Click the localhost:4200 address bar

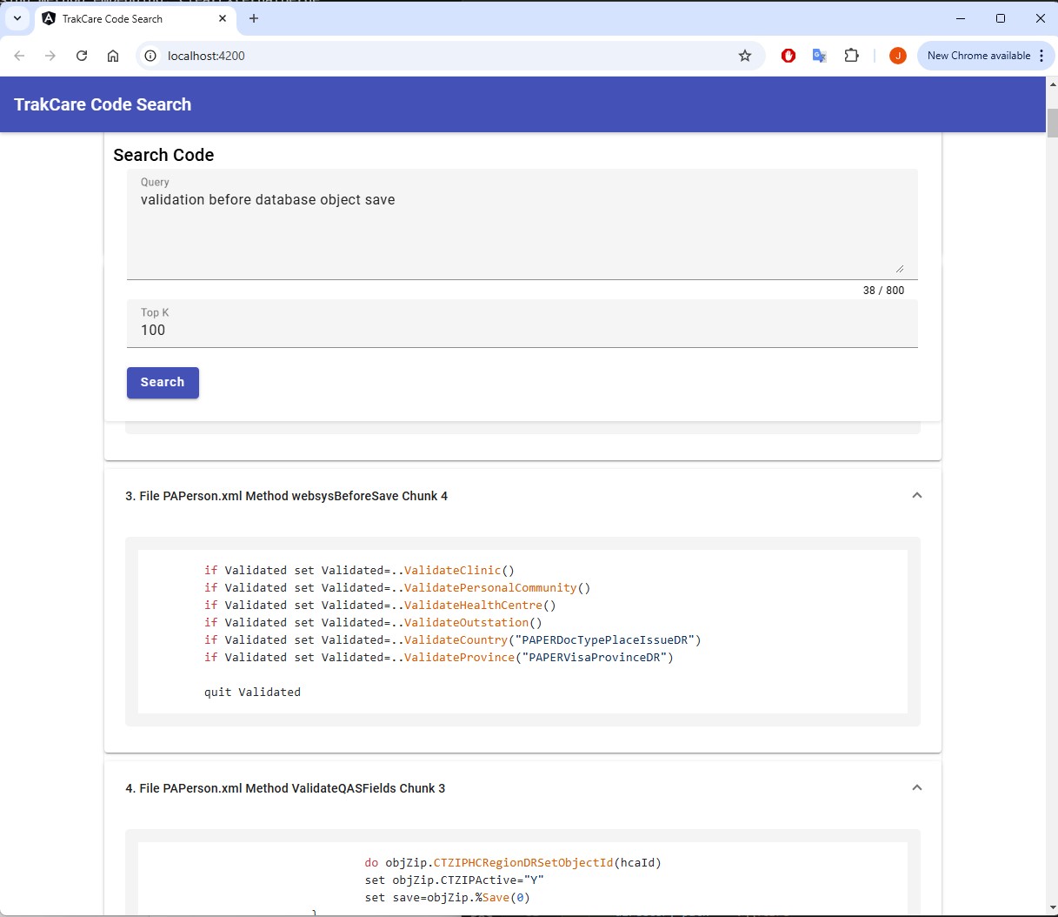click(435, 56)
